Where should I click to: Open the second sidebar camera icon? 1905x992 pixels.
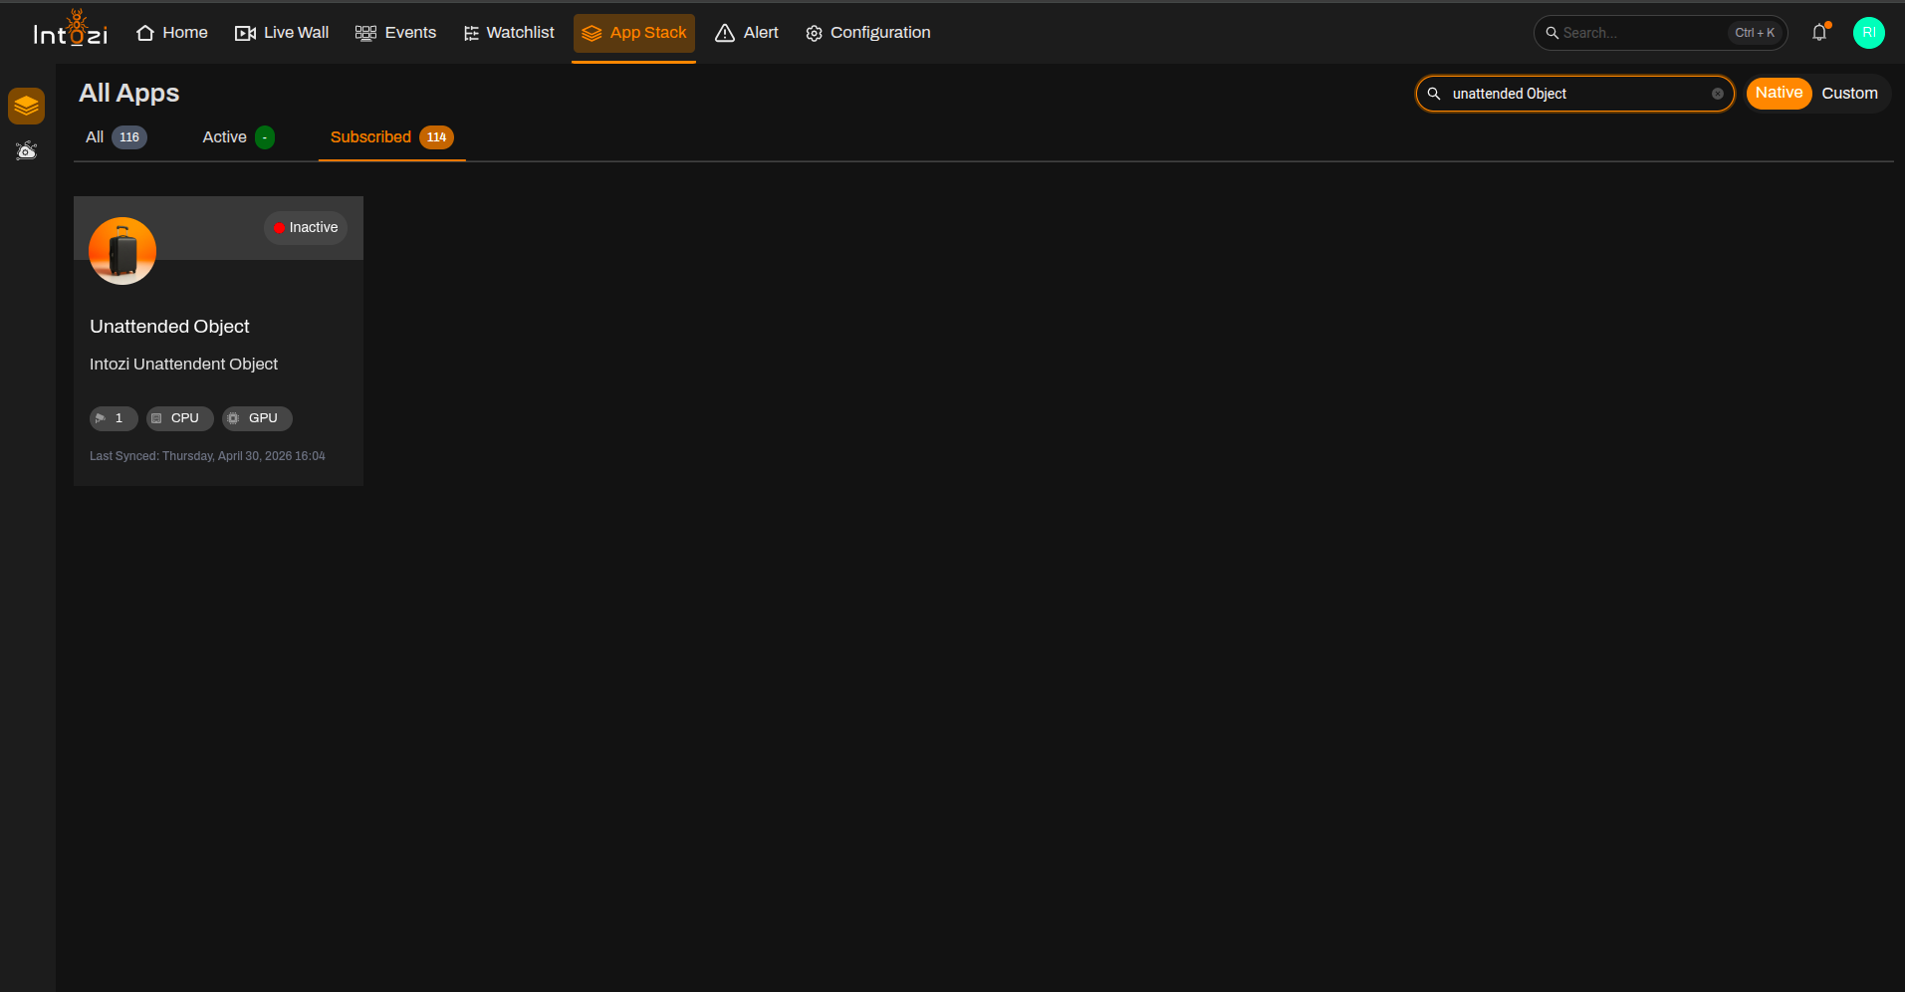26,150
